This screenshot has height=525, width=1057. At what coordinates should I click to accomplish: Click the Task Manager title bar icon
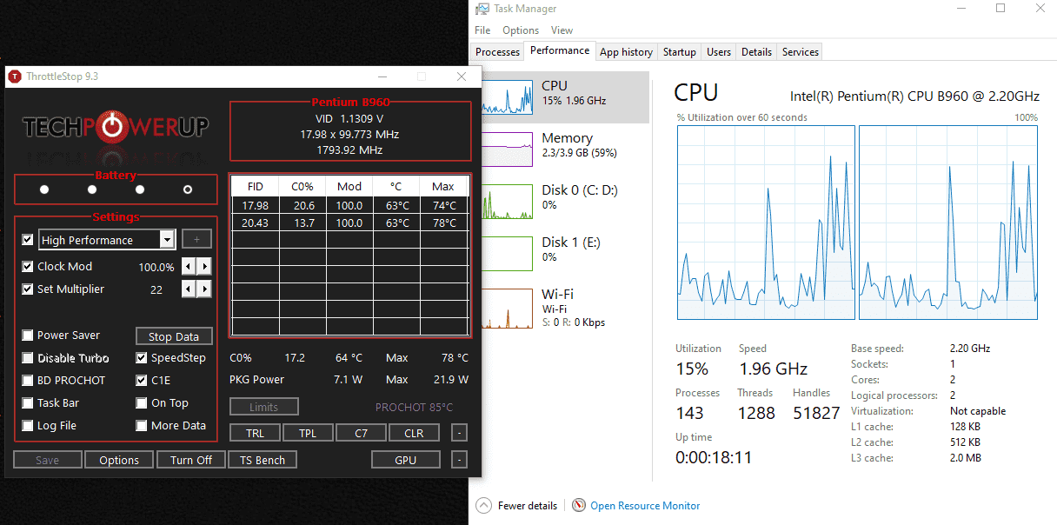(x=482, y=9)
